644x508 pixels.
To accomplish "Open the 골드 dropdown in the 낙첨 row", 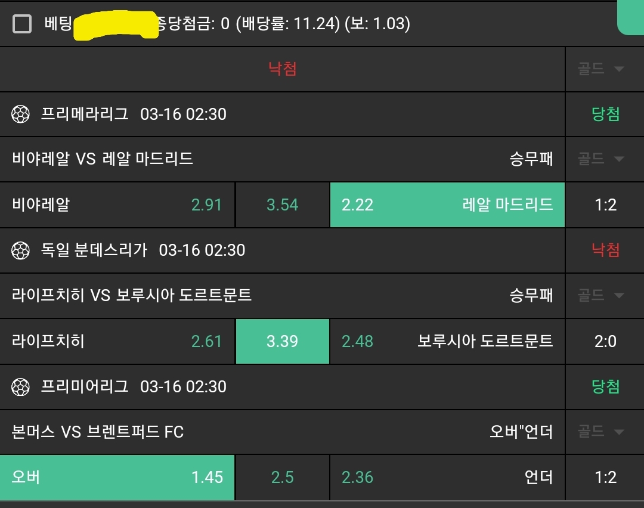I will (x=600, y=69).
